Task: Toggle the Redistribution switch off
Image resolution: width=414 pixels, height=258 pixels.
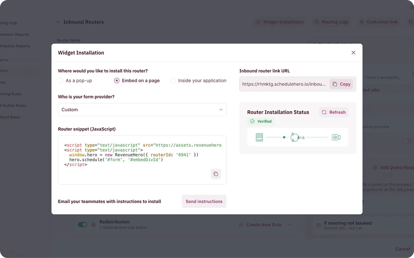Action: point(82,225)
